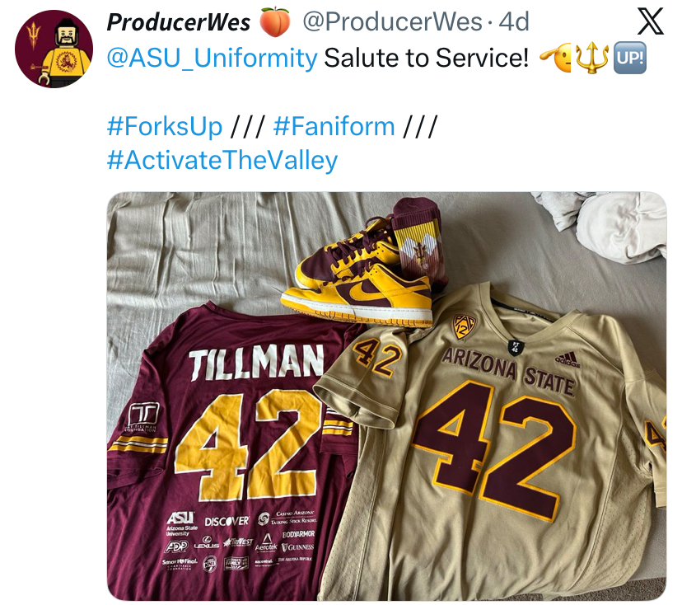Image resolution: width=682 pixels, height=605 pixels.
Task: Click the peach emoji beside the name
Action: click(275, 22)
